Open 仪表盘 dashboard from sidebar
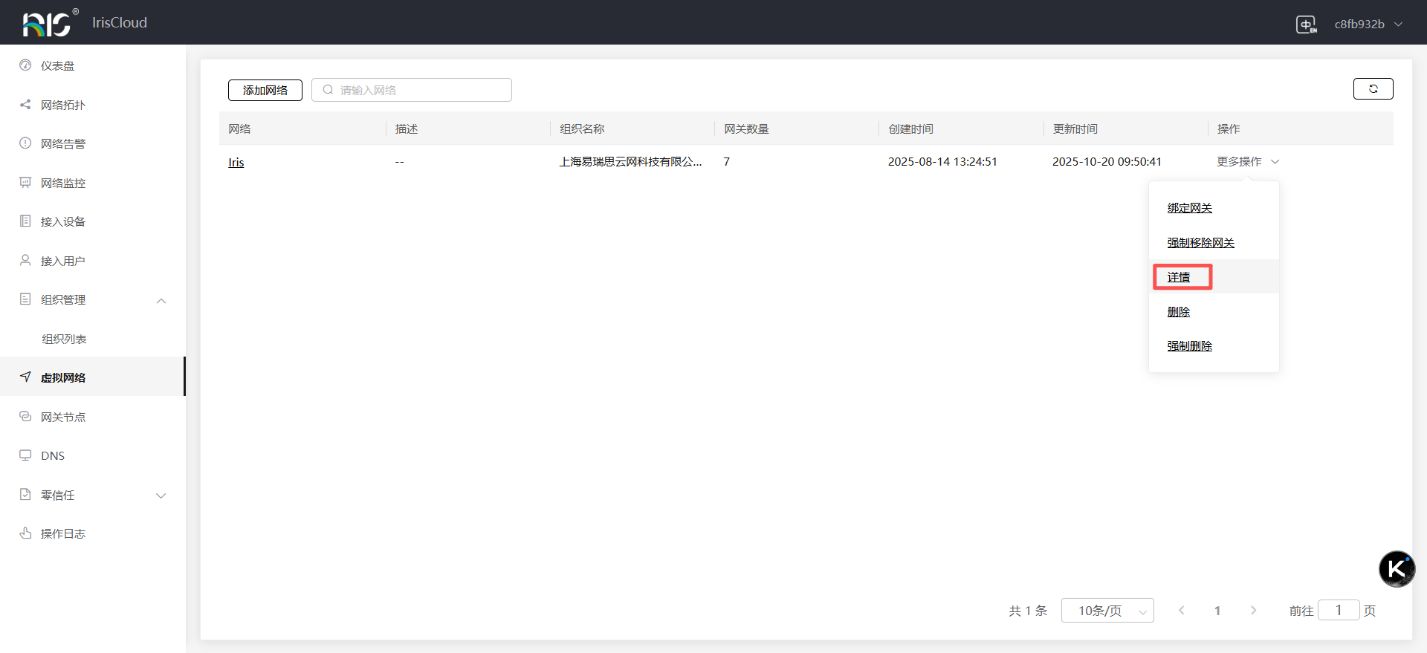The width and height of the screenshot is (1427, 653). 57,66
